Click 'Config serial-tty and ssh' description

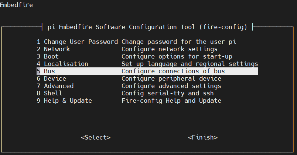(x=168, y=93)
